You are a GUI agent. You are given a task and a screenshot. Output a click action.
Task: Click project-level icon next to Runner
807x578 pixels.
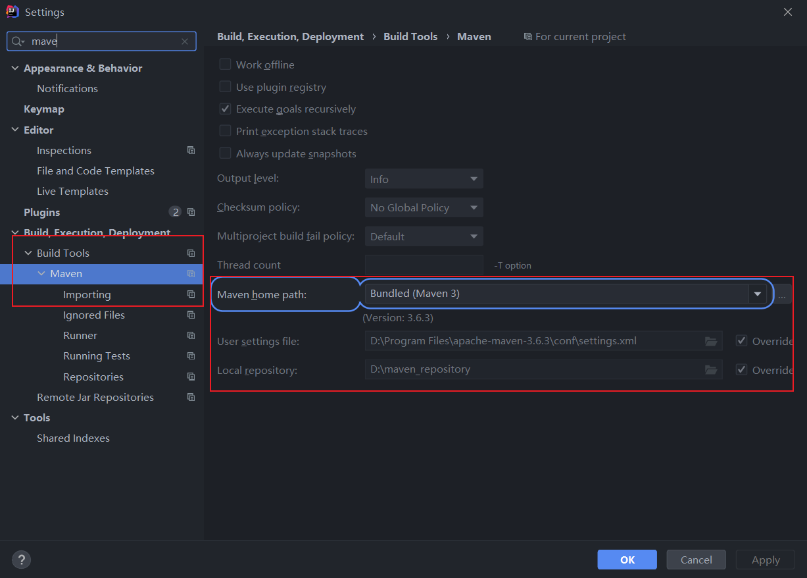(x=191, y=335)
